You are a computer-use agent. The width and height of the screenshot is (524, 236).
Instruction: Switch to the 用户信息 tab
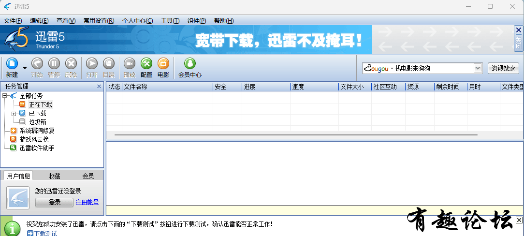[19, 176]
